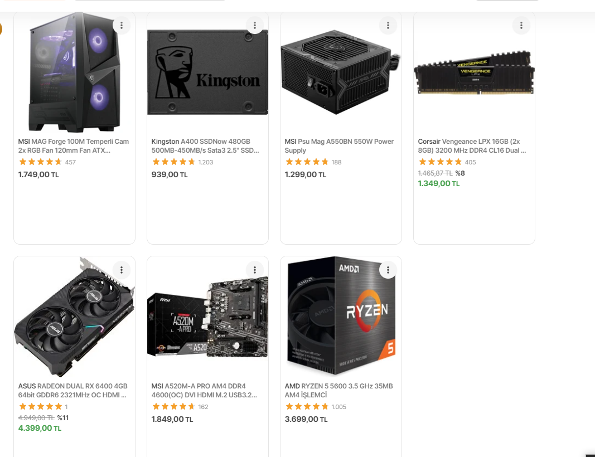The image size is (595, 457).
Task: Open three-dot menu on MSI A520M-A PRO motherboard
Action: click(255, 270)
